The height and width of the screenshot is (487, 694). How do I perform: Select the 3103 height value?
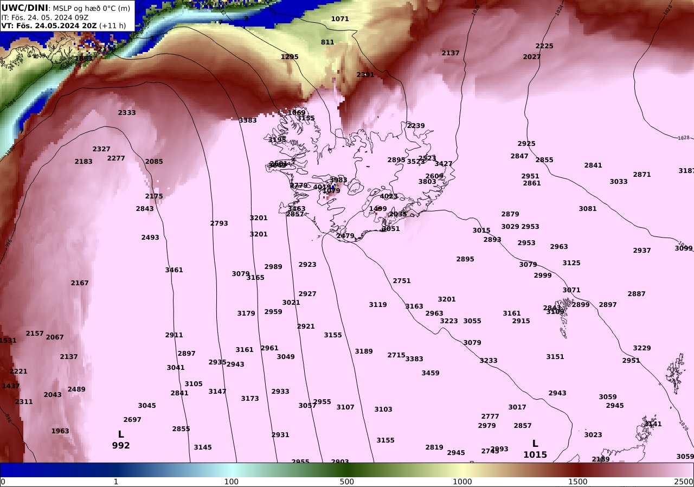pyautogui.click(x=383, y=409)
